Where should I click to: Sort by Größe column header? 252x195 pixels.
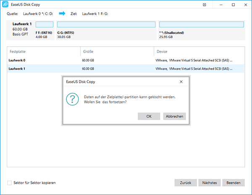tap(117, 52)
